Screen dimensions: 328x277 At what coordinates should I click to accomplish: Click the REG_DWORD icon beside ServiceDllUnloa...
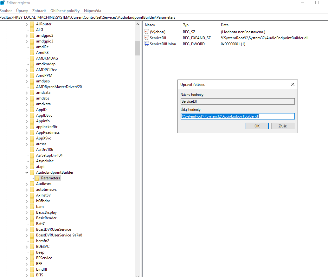146,44
